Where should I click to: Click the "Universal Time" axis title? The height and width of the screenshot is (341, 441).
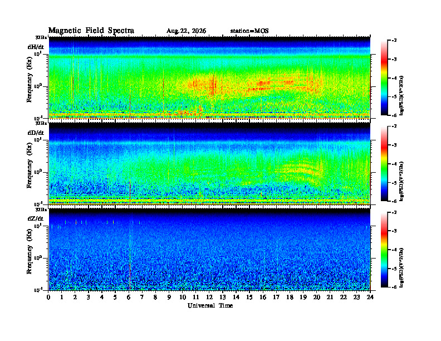pos(210,305)
